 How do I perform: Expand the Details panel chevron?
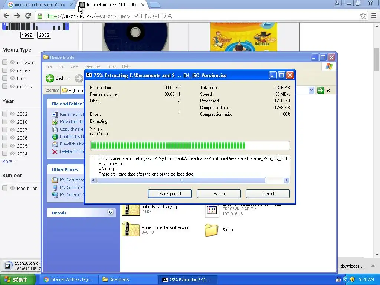click(110, 212)
